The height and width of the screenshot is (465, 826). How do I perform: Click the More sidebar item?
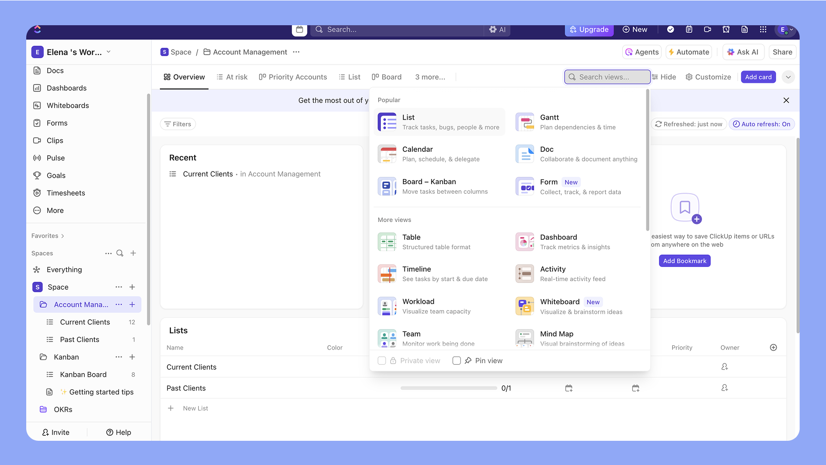point(48,210)
